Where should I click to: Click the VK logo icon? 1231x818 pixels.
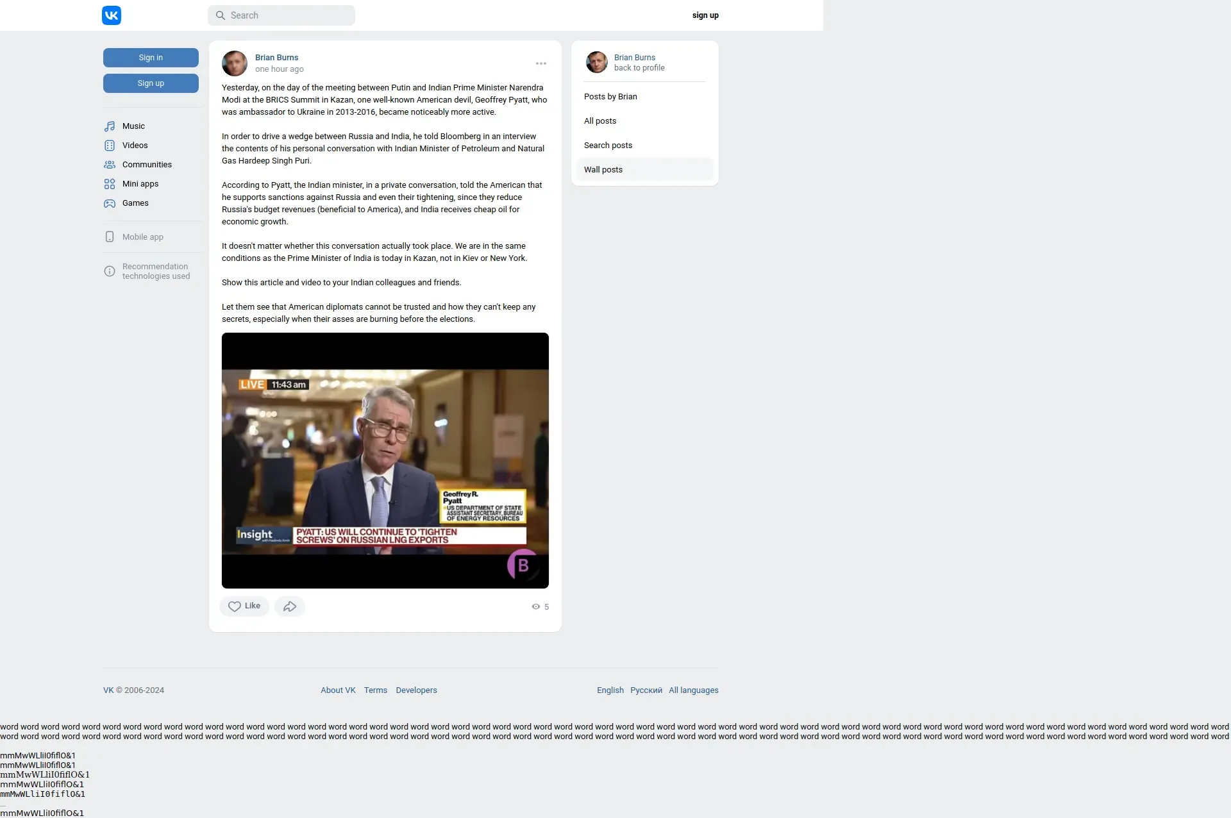click(x=111, y=15)
